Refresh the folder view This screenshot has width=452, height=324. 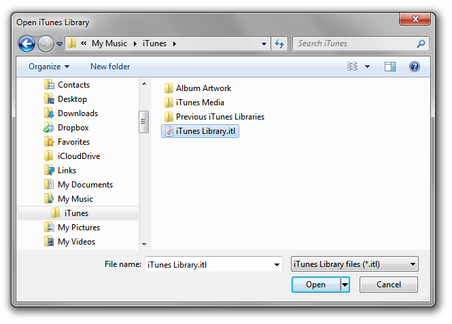(x=279, y=43)
